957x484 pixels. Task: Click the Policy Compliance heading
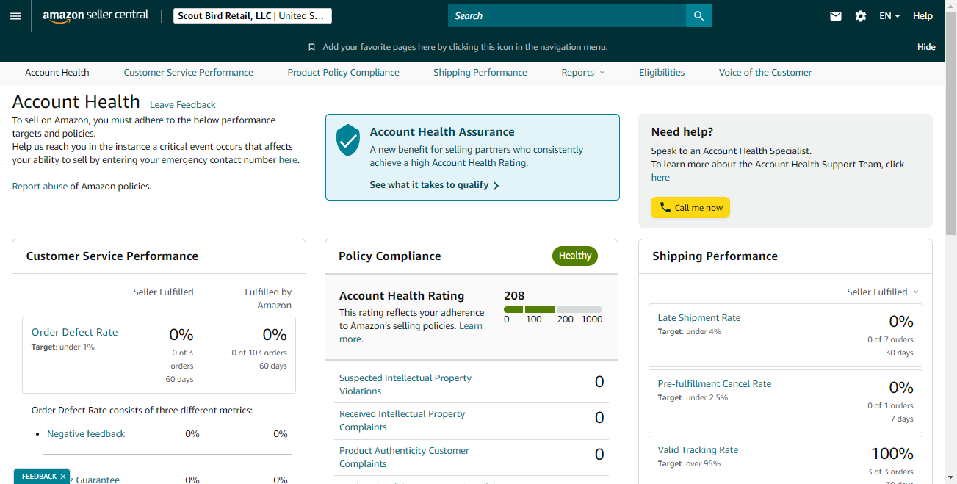pyautogui.click(x=390, y=256)
